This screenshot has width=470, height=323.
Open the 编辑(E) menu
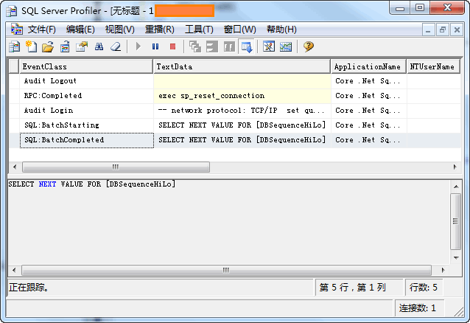pyautogui.click(x=80, y=29)
